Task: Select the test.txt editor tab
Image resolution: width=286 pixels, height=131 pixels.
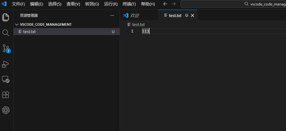Action: tap(178, 15)
